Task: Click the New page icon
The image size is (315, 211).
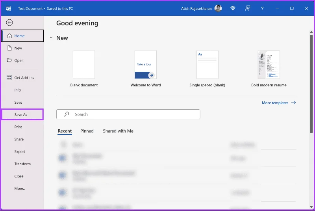Action: (x=9, y=48)
